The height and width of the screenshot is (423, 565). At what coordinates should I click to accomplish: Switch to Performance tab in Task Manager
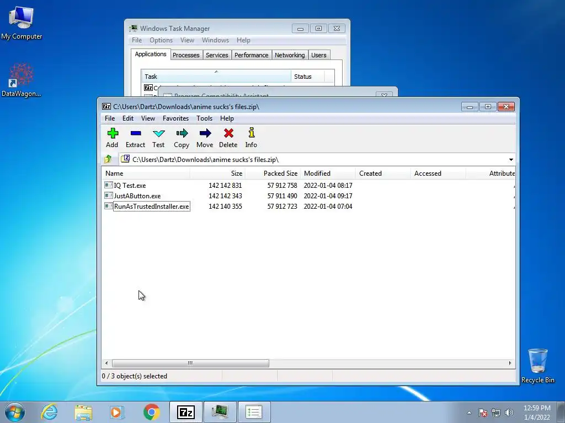tap(252, 55)
